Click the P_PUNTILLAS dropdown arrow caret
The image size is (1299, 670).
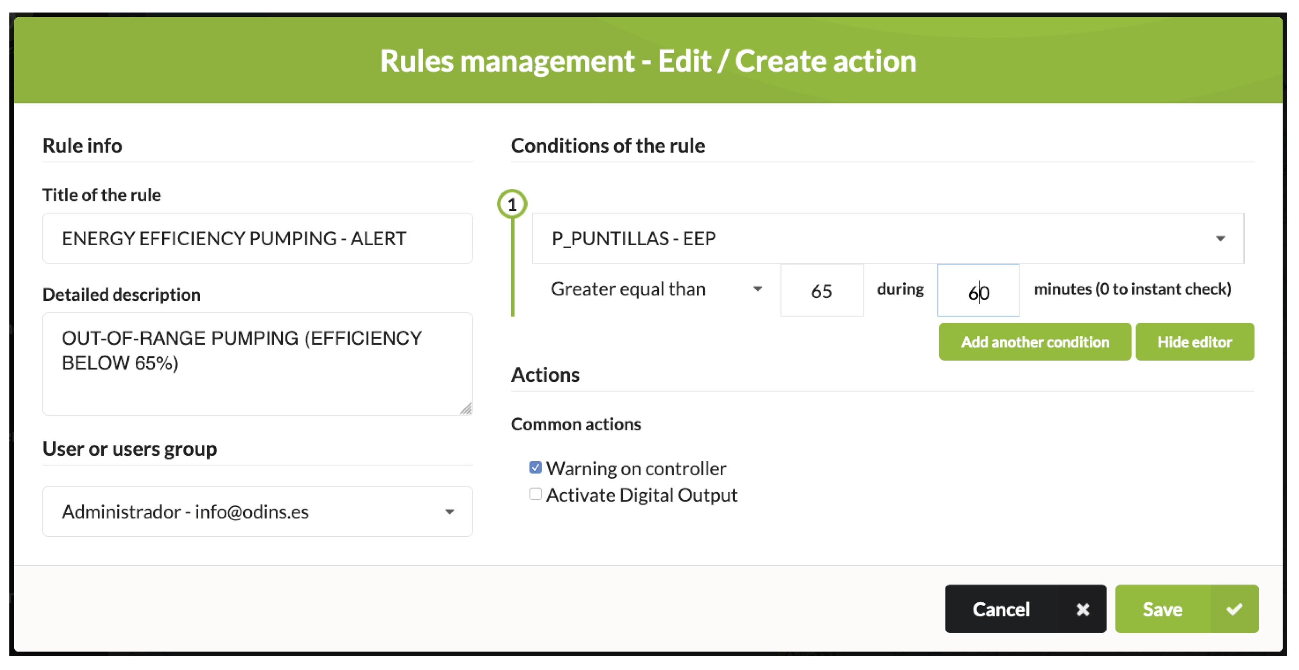click(1220, 238)
